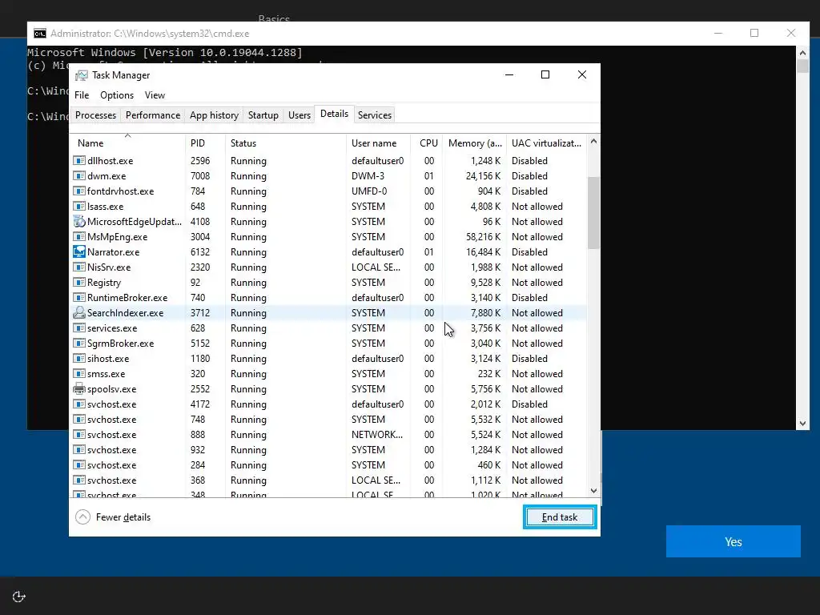
Task: Switch to the App history tab
Action: 214,115
